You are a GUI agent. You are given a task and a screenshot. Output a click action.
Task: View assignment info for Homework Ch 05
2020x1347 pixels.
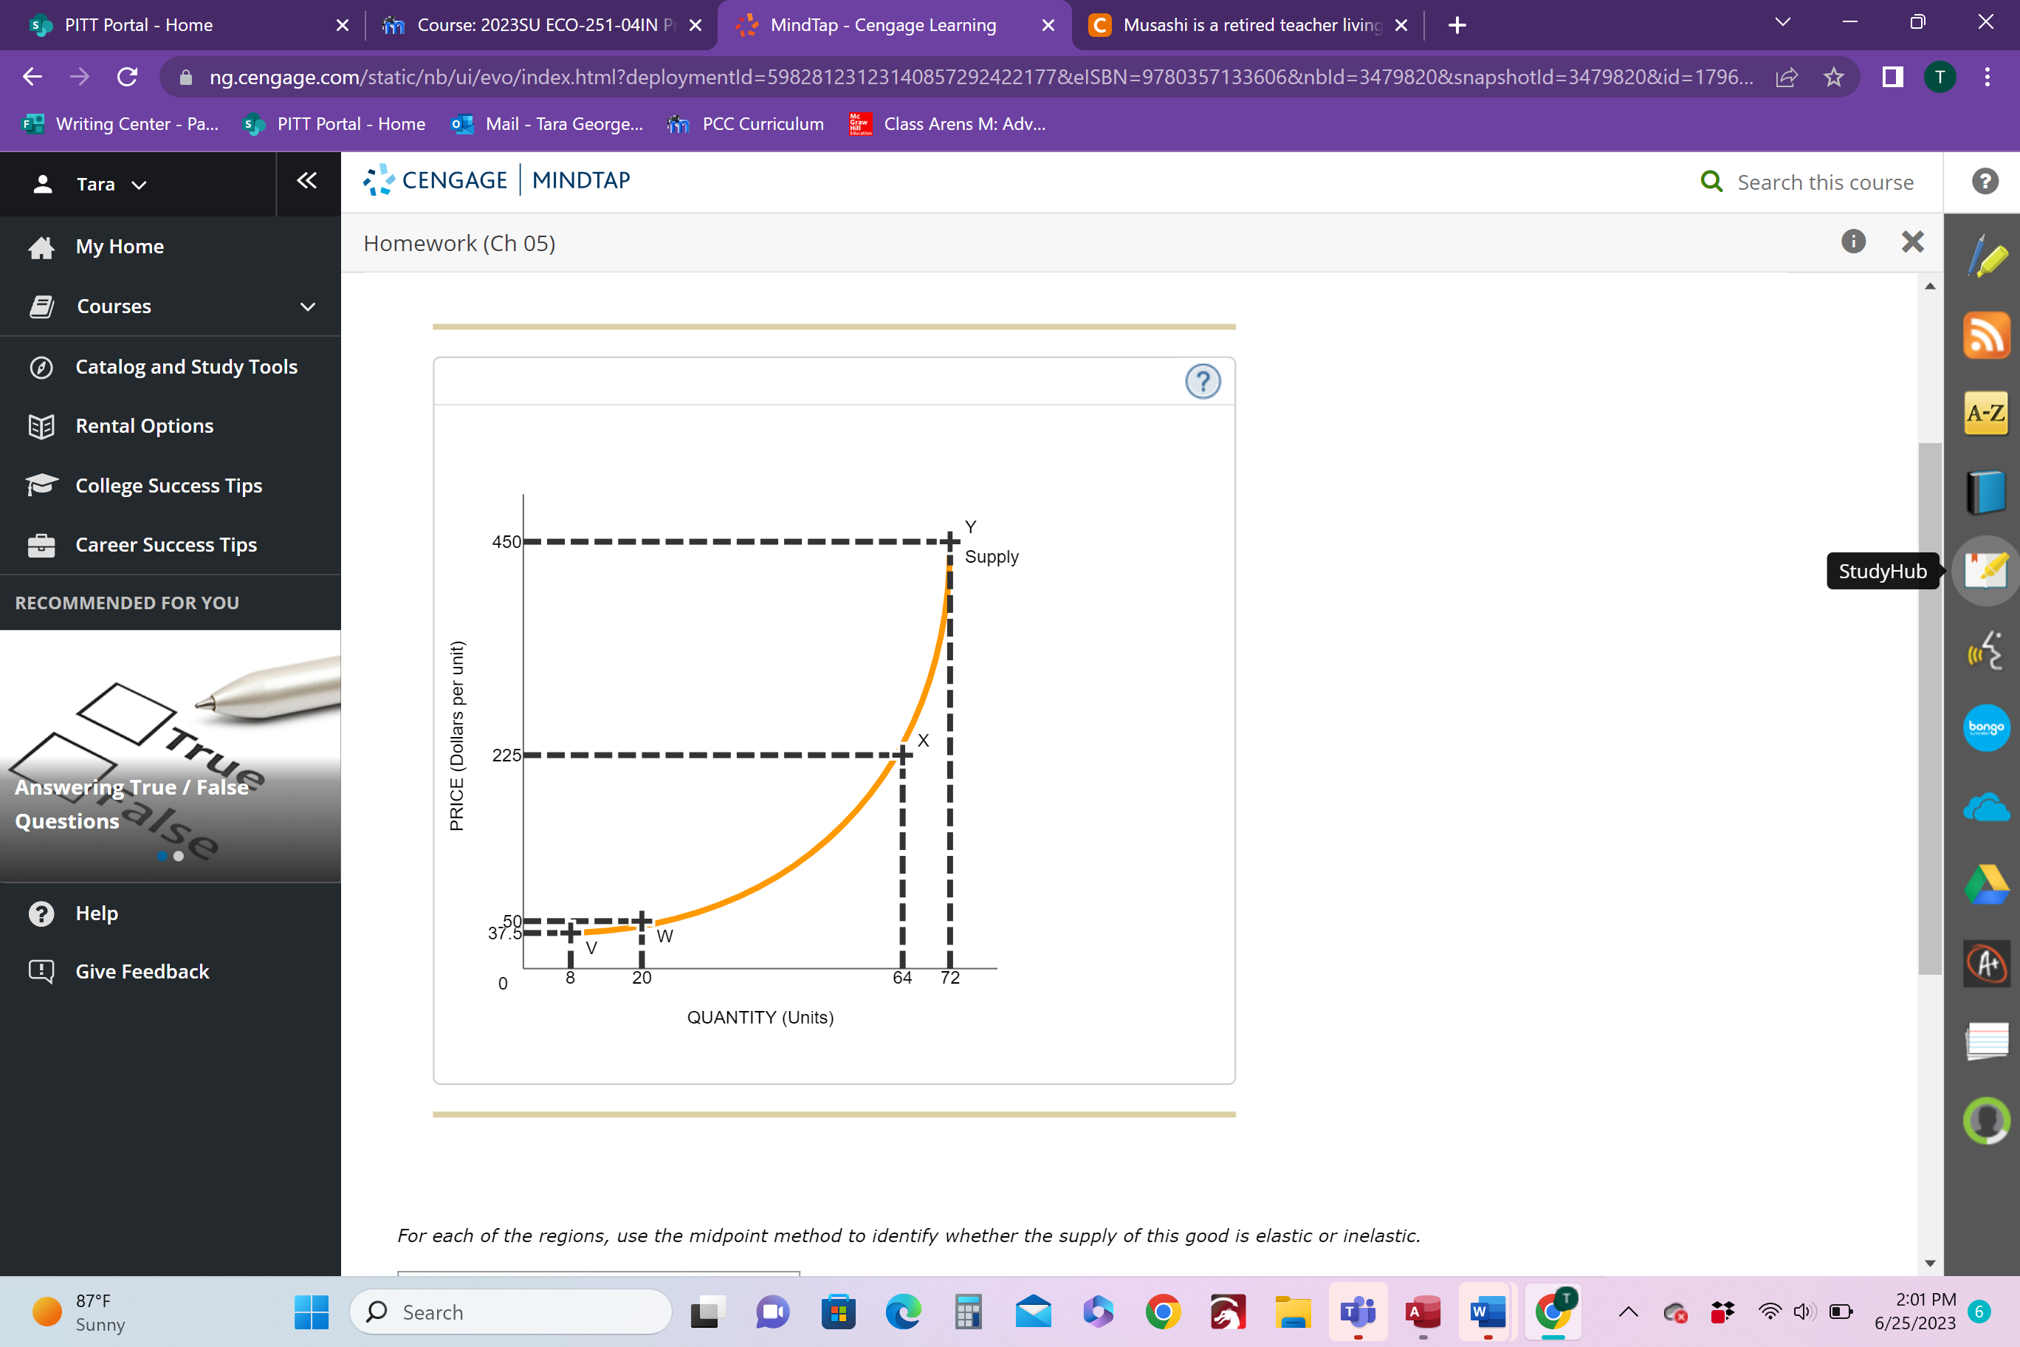pyautogui.click(x=1852, y=241)
